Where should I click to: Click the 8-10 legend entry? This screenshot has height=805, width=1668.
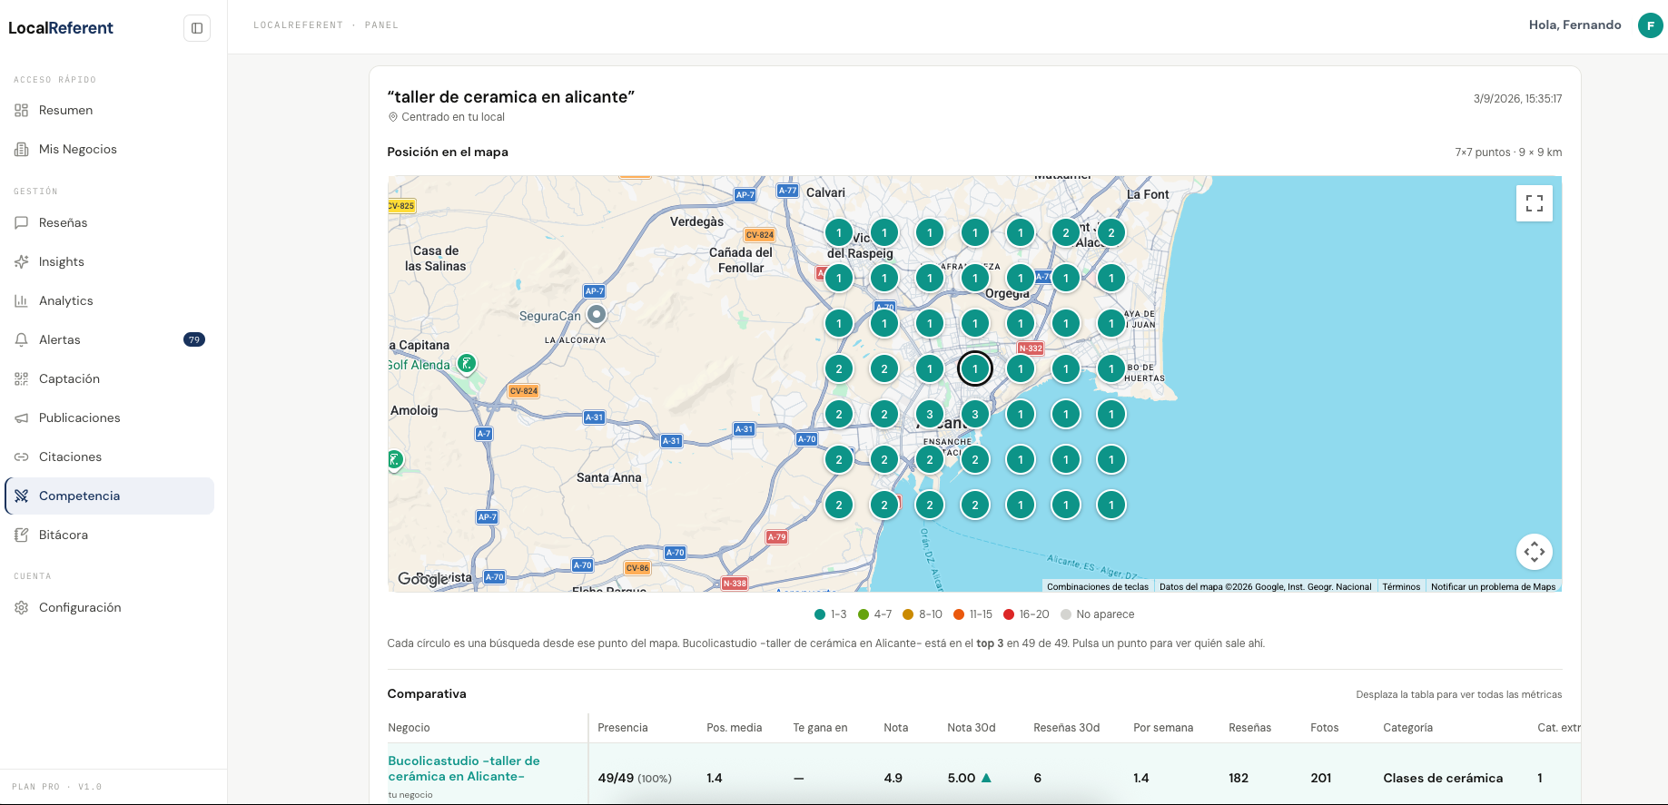click(923, 614)
